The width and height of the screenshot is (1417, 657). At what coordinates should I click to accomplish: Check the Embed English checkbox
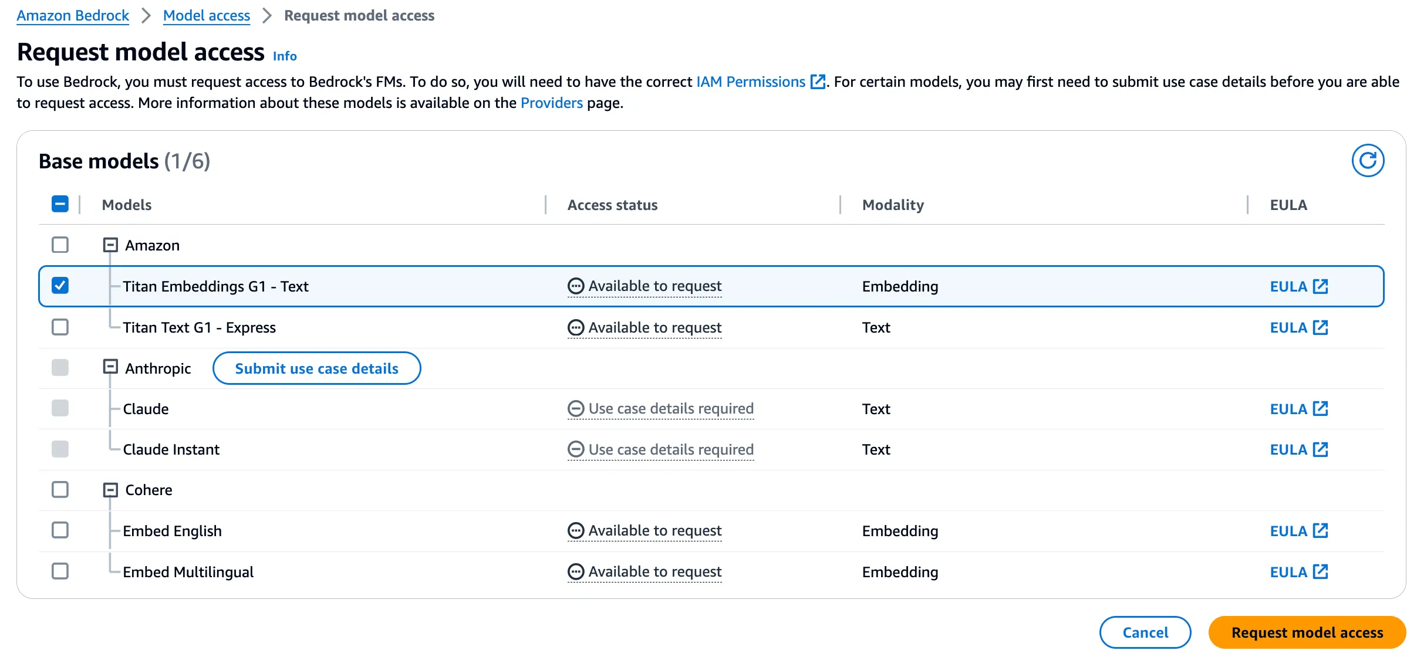(60, 530)
